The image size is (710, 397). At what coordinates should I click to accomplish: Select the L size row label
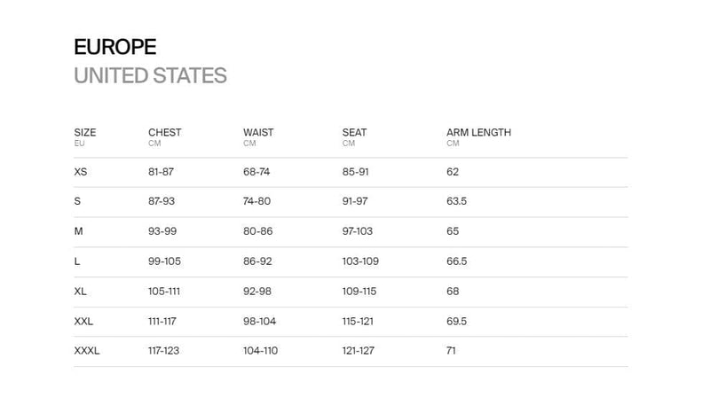click(x=77, y=261)
